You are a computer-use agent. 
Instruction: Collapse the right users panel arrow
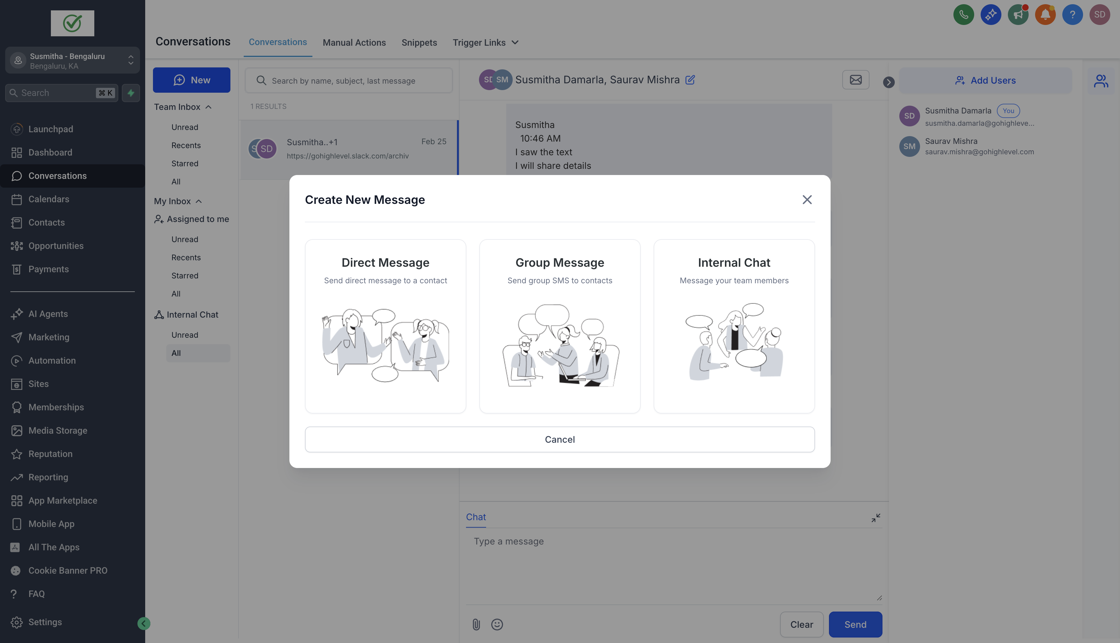pos(888,82)
